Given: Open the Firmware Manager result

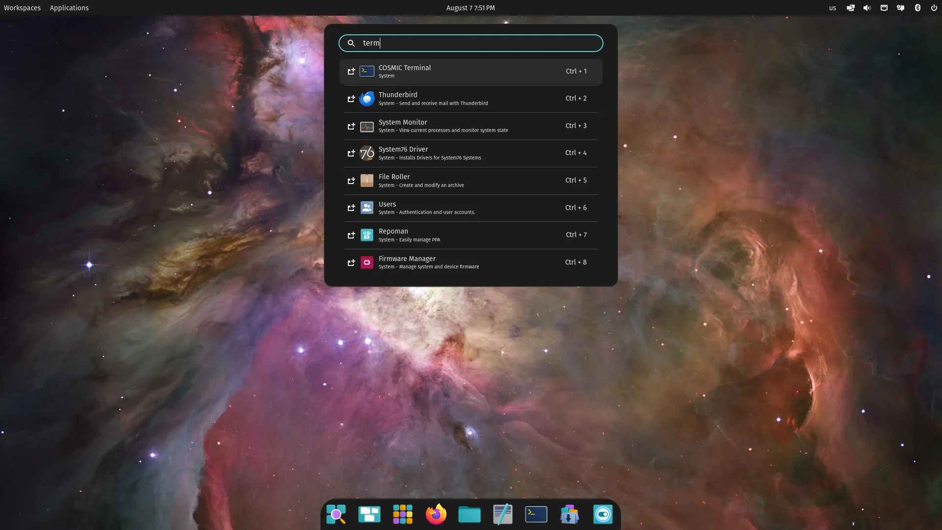Looking at the screenshot, I should [x=471, y=263].
